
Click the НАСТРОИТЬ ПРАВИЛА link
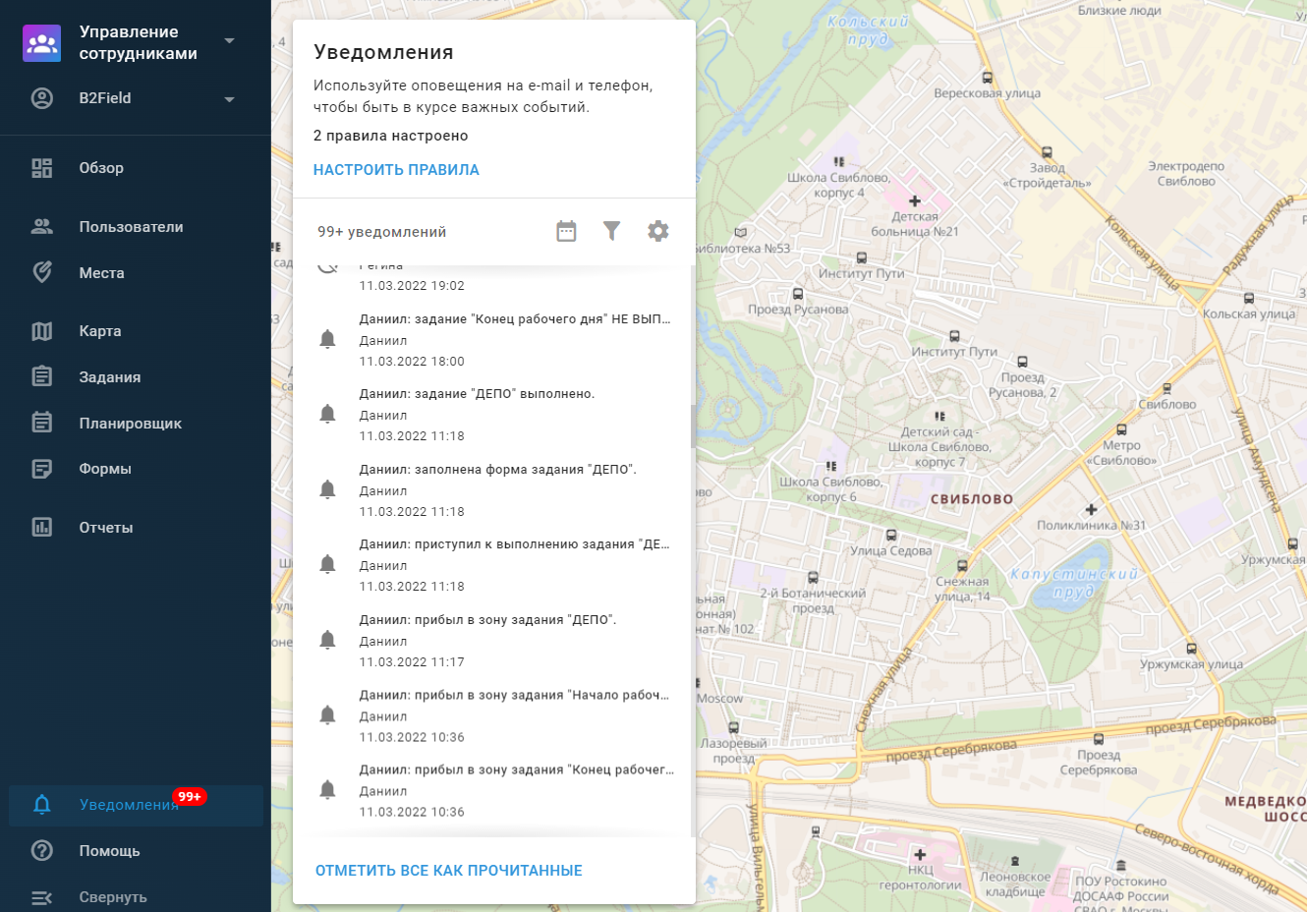(x=396, y=170)
